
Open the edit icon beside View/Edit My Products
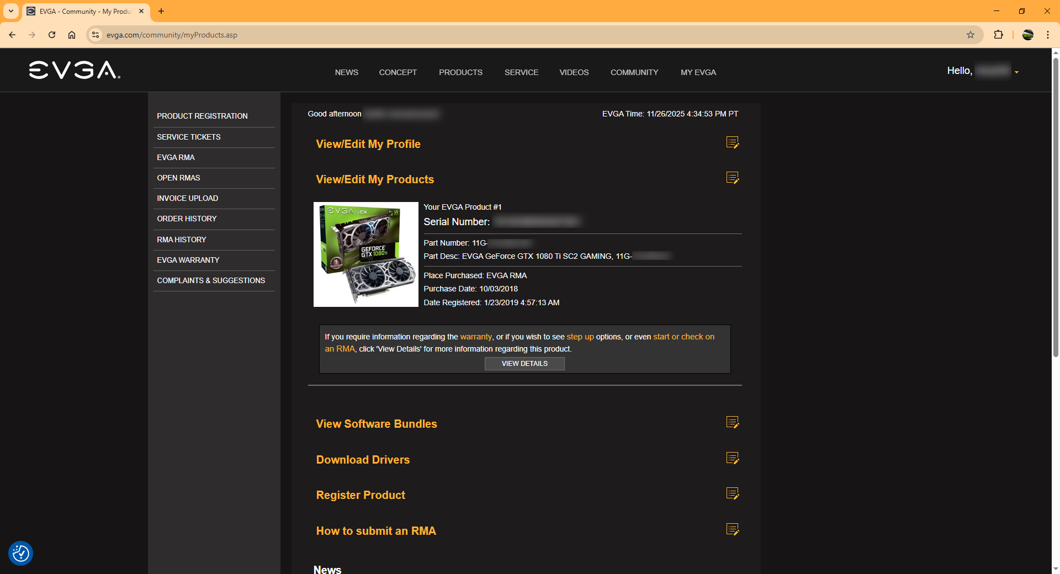733,178
